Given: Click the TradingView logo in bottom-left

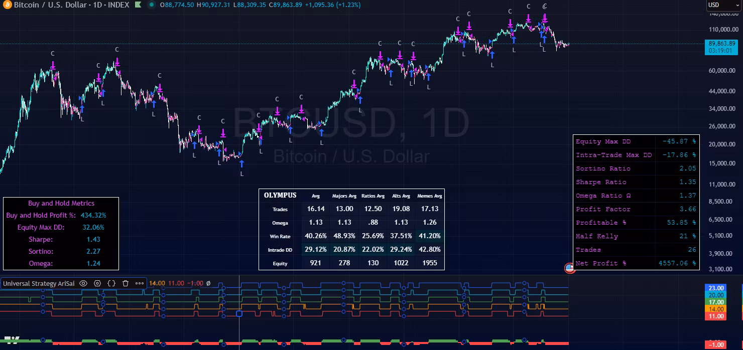Looking at the screenshot, I should [x=11, y=340].
